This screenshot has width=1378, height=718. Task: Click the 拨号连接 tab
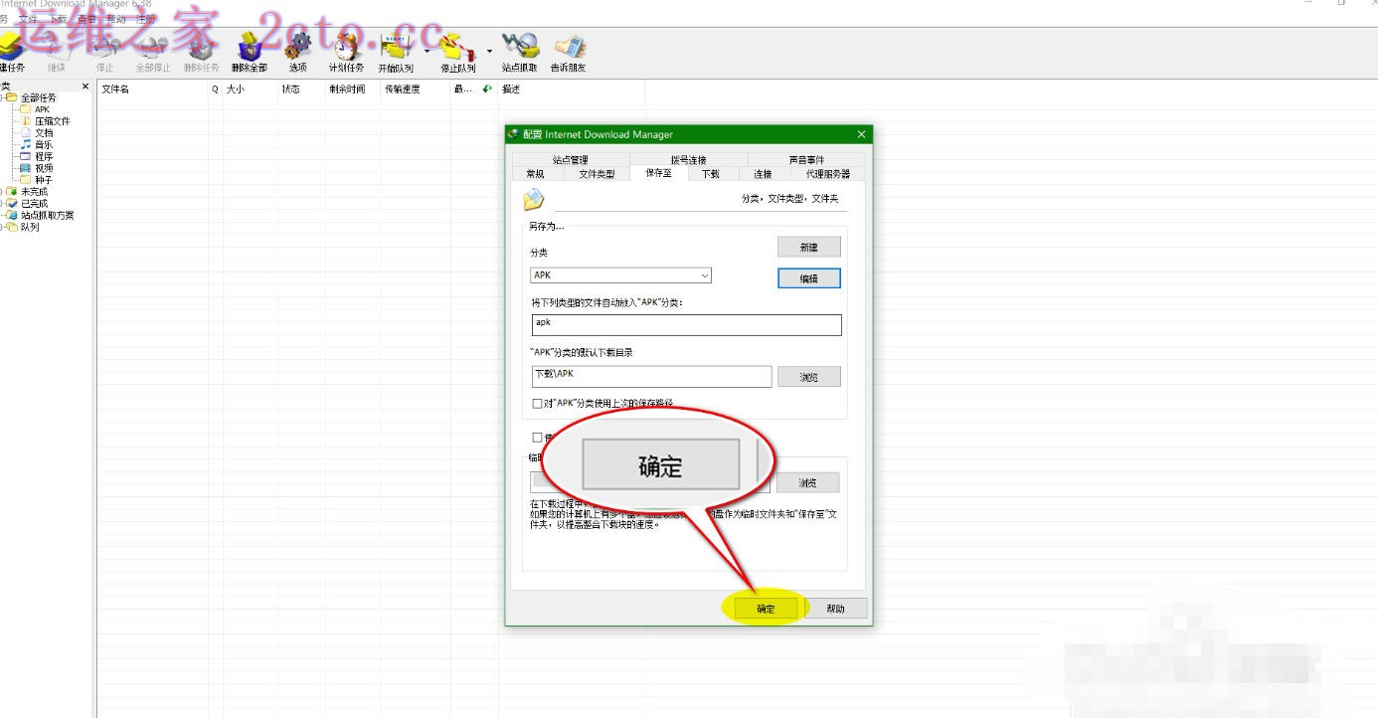688,159
